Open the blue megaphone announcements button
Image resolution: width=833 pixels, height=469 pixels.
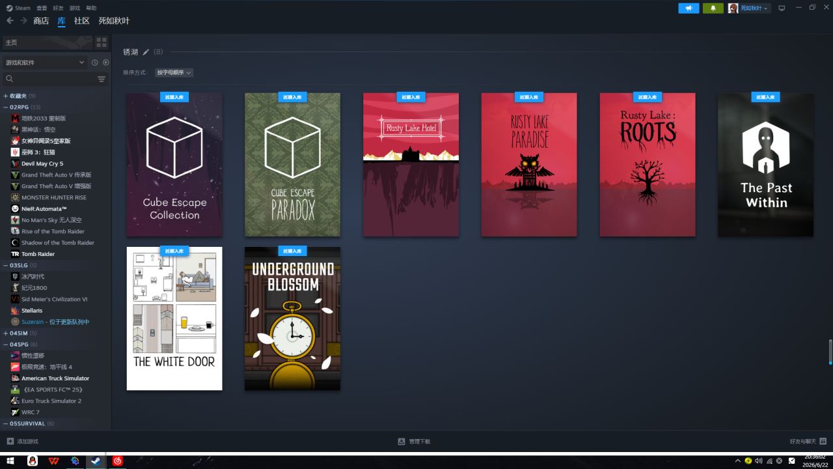pyautogui.click(x=689, y=8)
